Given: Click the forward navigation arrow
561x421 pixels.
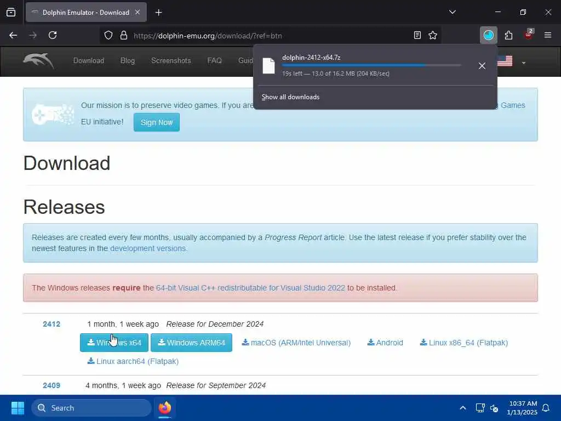Looking at the screenshot, I should [33, 35].
